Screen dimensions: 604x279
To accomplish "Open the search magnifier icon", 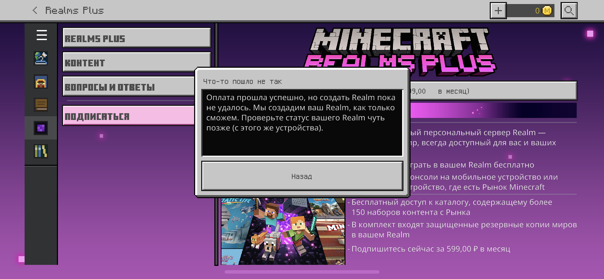I will pos(569,11).
